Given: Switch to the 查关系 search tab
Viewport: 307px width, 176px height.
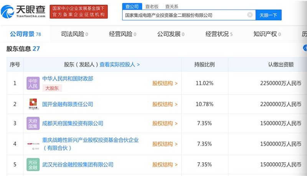Looking at the screenshot, I should [x=172, y=7].
